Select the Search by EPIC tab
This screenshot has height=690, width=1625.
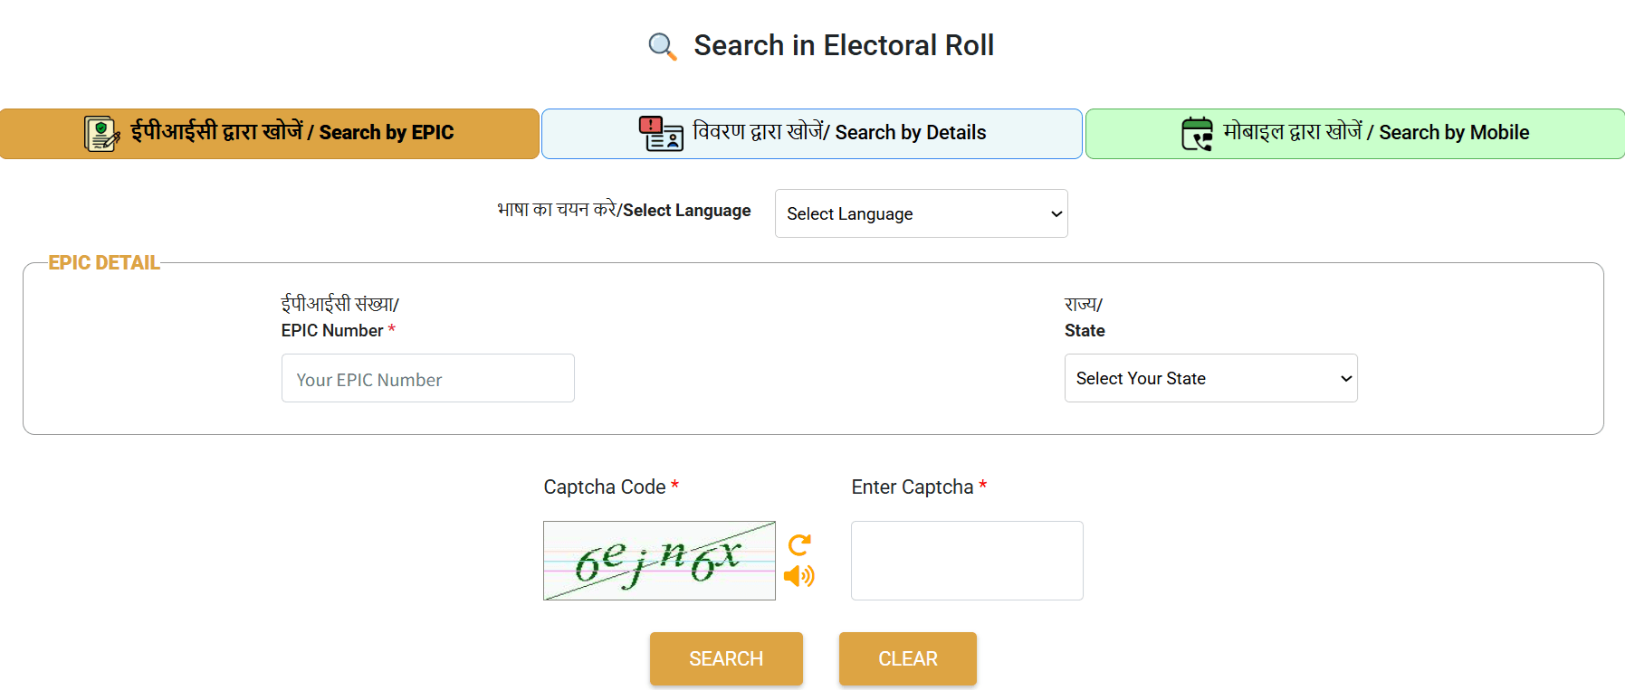pyautogui.click(x=271, y=133)
